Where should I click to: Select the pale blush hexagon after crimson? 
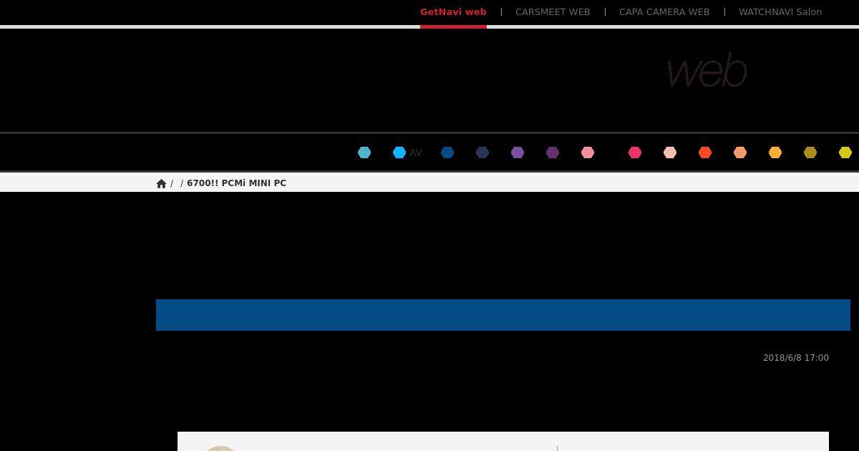[x=670, y=152]
